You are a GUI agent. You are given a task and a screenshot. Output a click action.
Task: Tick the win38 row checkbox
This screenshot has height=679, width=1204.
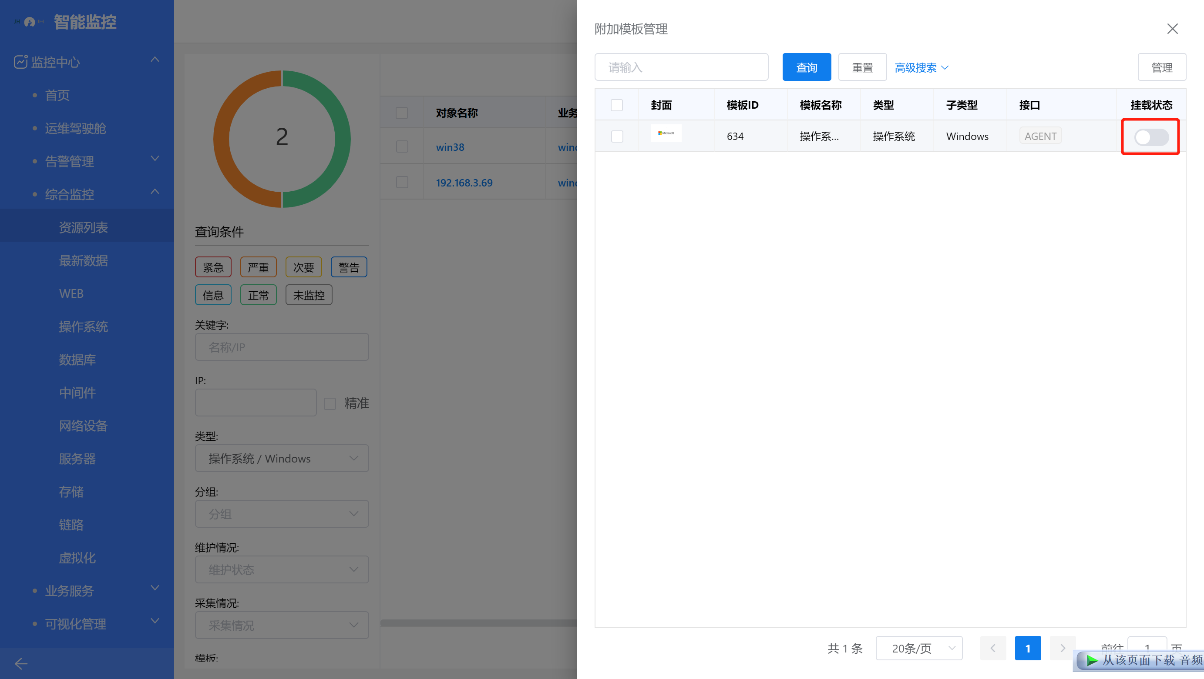(402, 146)
